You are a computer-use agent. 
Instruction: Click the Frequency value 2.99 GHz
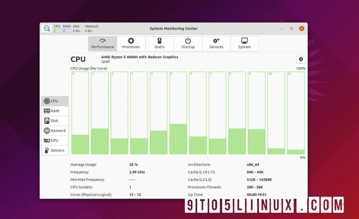coord(137,172)
